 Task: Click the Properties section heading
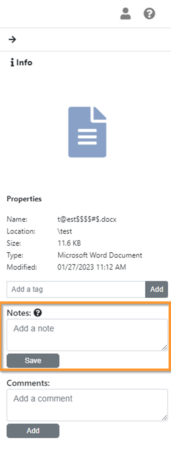click(x=24, y=199)
